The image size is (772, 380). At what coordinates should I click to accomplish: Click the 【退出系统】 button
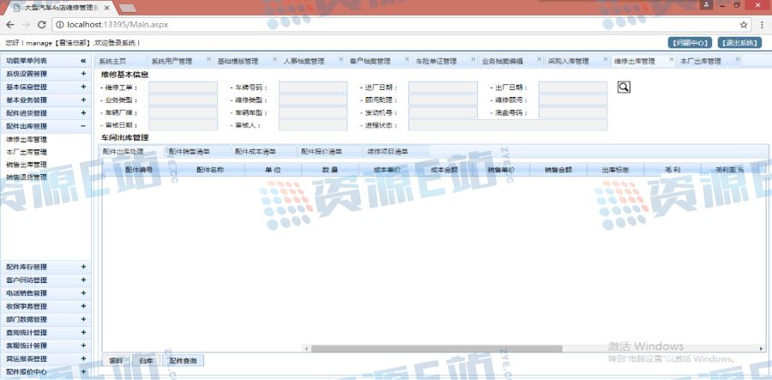[738, 42]
